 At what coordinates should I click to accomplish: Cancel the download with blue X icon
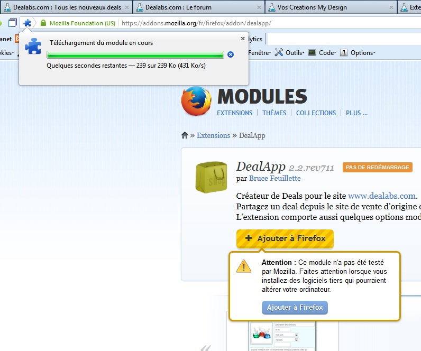[231, 54]
